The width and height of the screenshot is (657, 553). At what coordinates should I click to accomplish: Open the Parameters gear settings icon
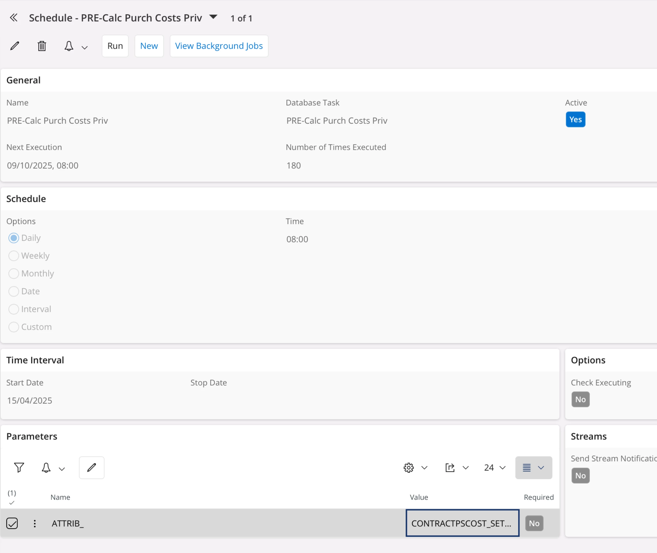tap(409, 467)
